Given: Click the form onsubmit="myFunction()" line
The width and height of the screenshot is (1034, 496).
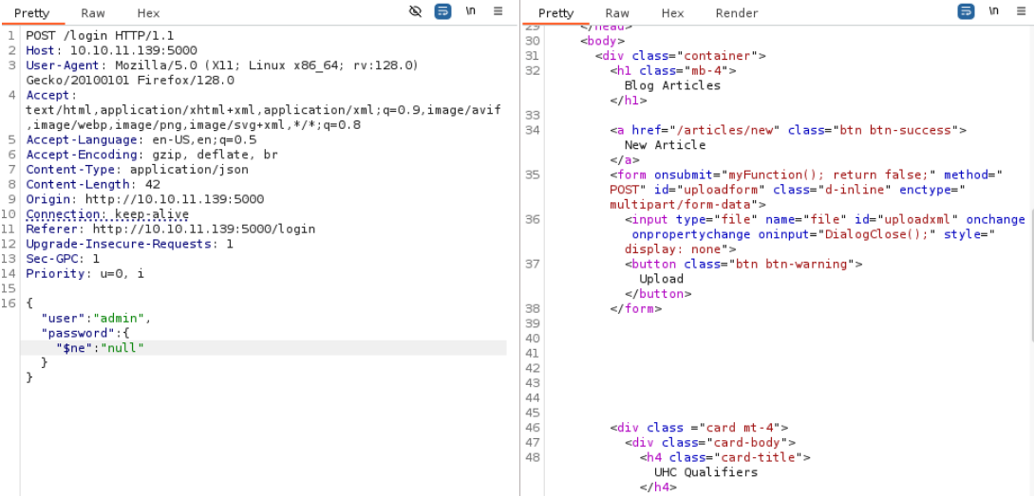Looking at the screenshot, I should click(x=806, y=175).
